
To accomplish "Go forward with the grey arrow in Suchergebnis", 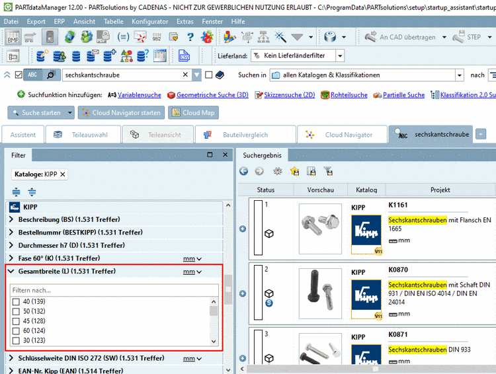I will [259, 171].
